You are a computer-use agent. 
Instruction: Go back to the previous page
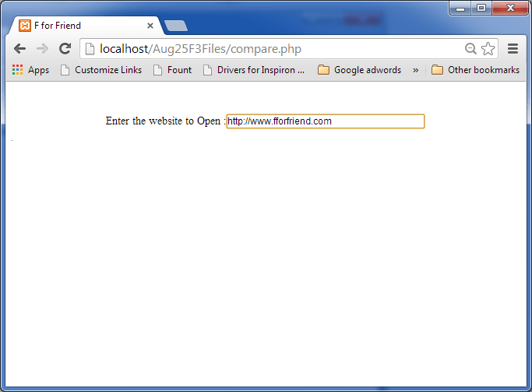(x=20, y=49)
